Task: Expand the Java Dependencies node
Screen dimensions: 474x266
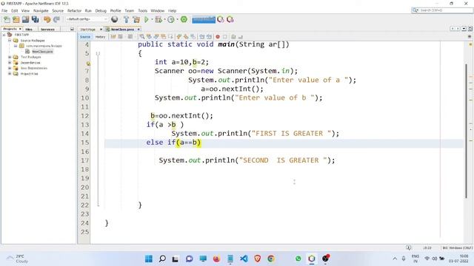Action: pyautogui.click(x=10, y=68)
